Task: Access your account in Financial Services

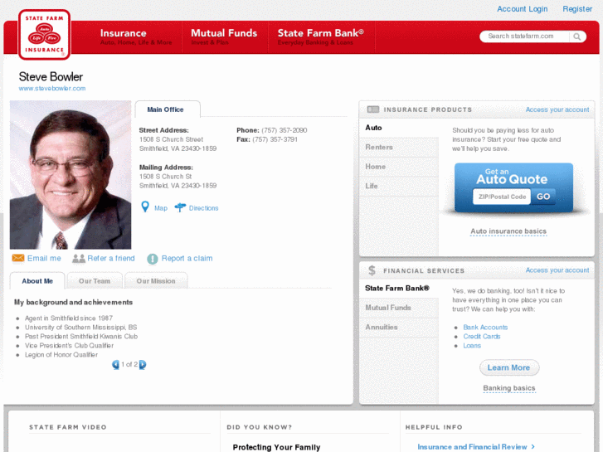Action: coord(557,270)
